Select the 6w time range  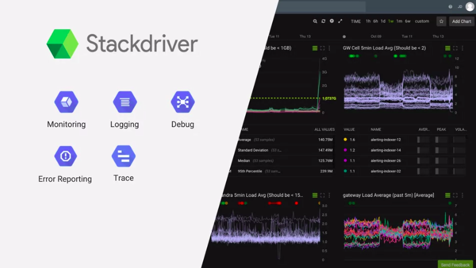pyautogui.click(x=408, y=21)
